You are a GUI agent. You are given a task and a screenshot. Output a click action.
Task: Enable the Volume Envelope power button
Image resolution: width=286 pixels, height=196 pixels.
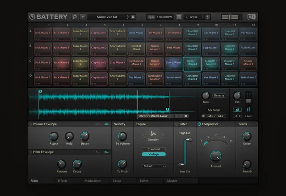[x=30, y=124]
